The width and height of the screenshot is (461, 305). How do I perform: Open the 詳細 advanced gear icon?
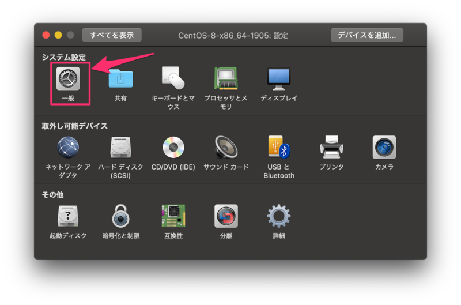[279, 216]
